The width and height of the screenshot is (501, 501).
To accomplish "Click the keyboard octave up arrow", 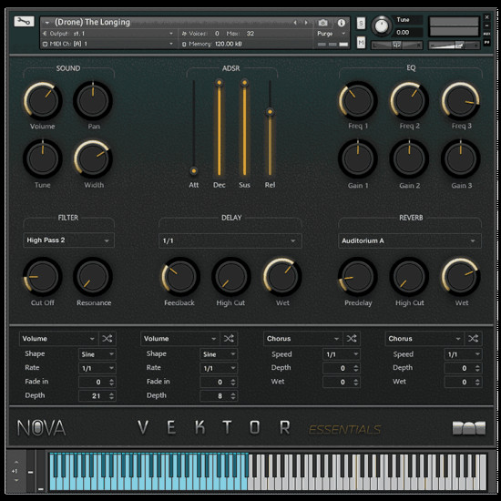I will [x=16, y=462].
